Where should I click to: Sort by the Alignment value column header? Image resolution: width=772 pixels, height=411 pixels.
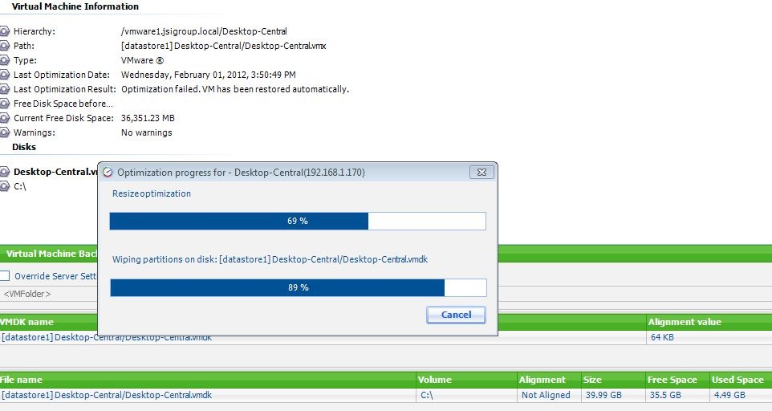[684, 322]
